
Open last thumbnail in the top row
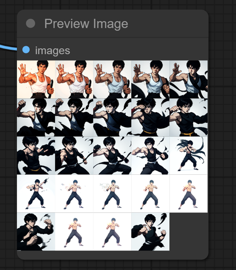pyautogui.click(x=189, y=80)
